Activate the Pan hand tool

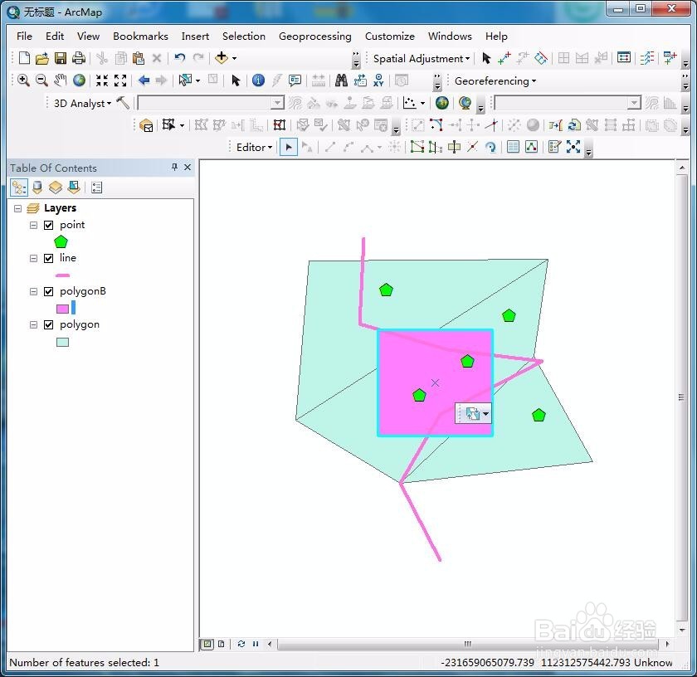pyautogui.click(x=60, y=80)
